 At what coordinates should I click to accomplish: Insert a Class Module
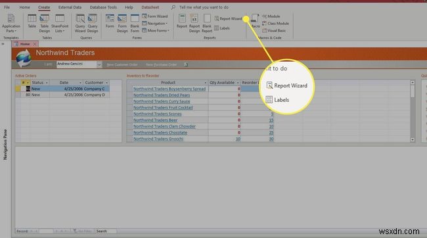[276, 24]
